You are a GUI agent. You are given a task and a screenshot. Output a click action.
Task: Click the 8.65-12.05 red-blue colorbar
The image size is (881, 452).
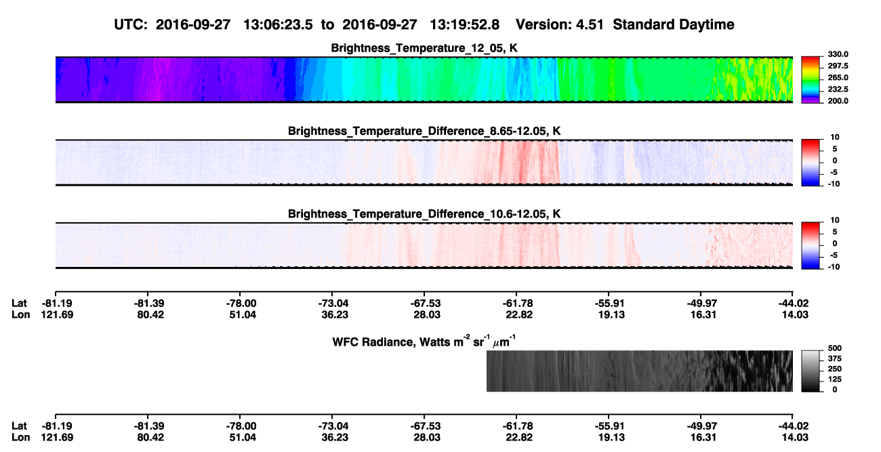pyautogui.click(x=811, y=163)
